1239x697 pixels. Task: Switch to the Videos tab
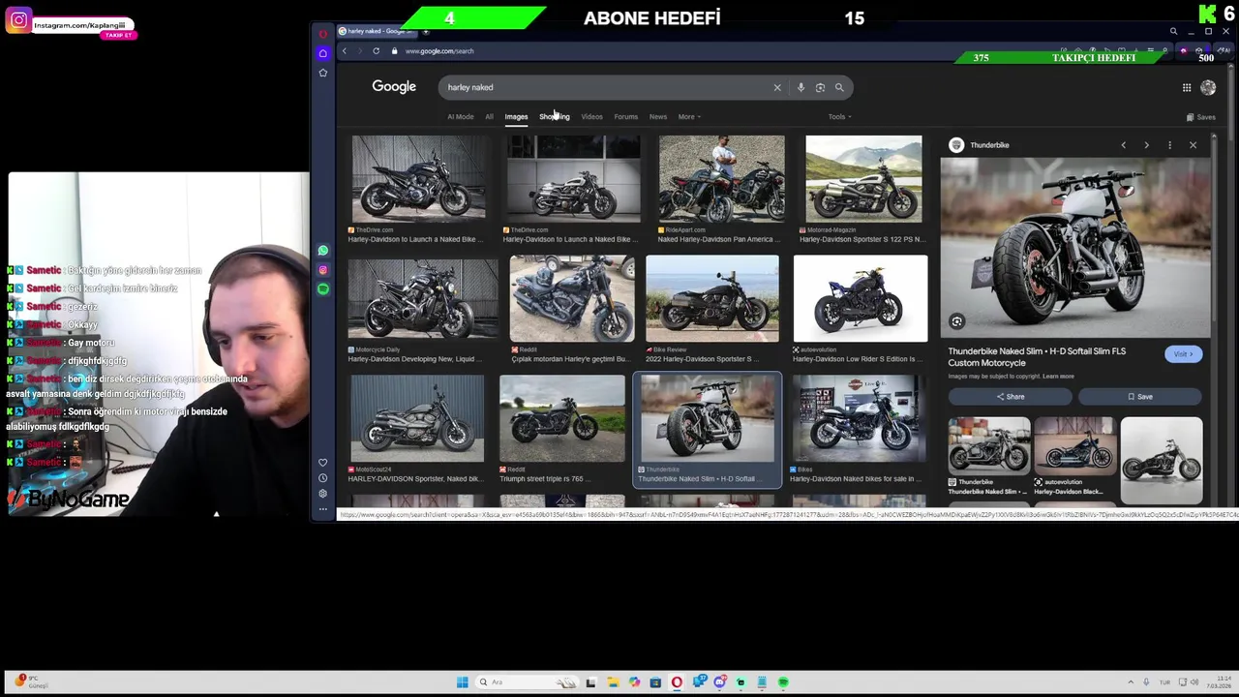591,117
